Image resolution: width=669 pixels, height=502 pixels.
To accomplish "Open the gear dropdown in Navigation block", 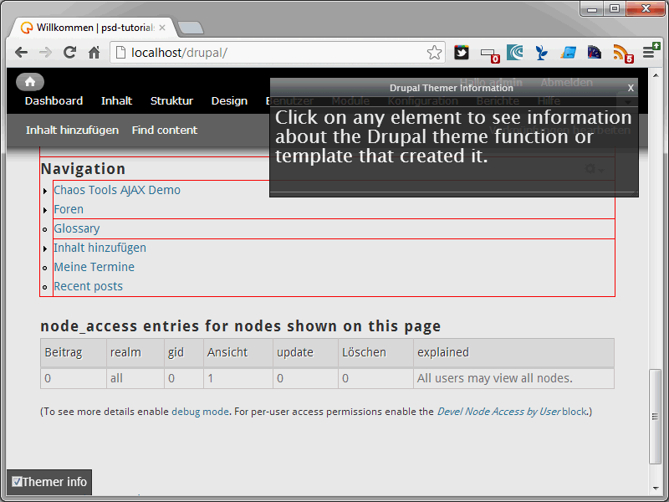I will point(595,169).
